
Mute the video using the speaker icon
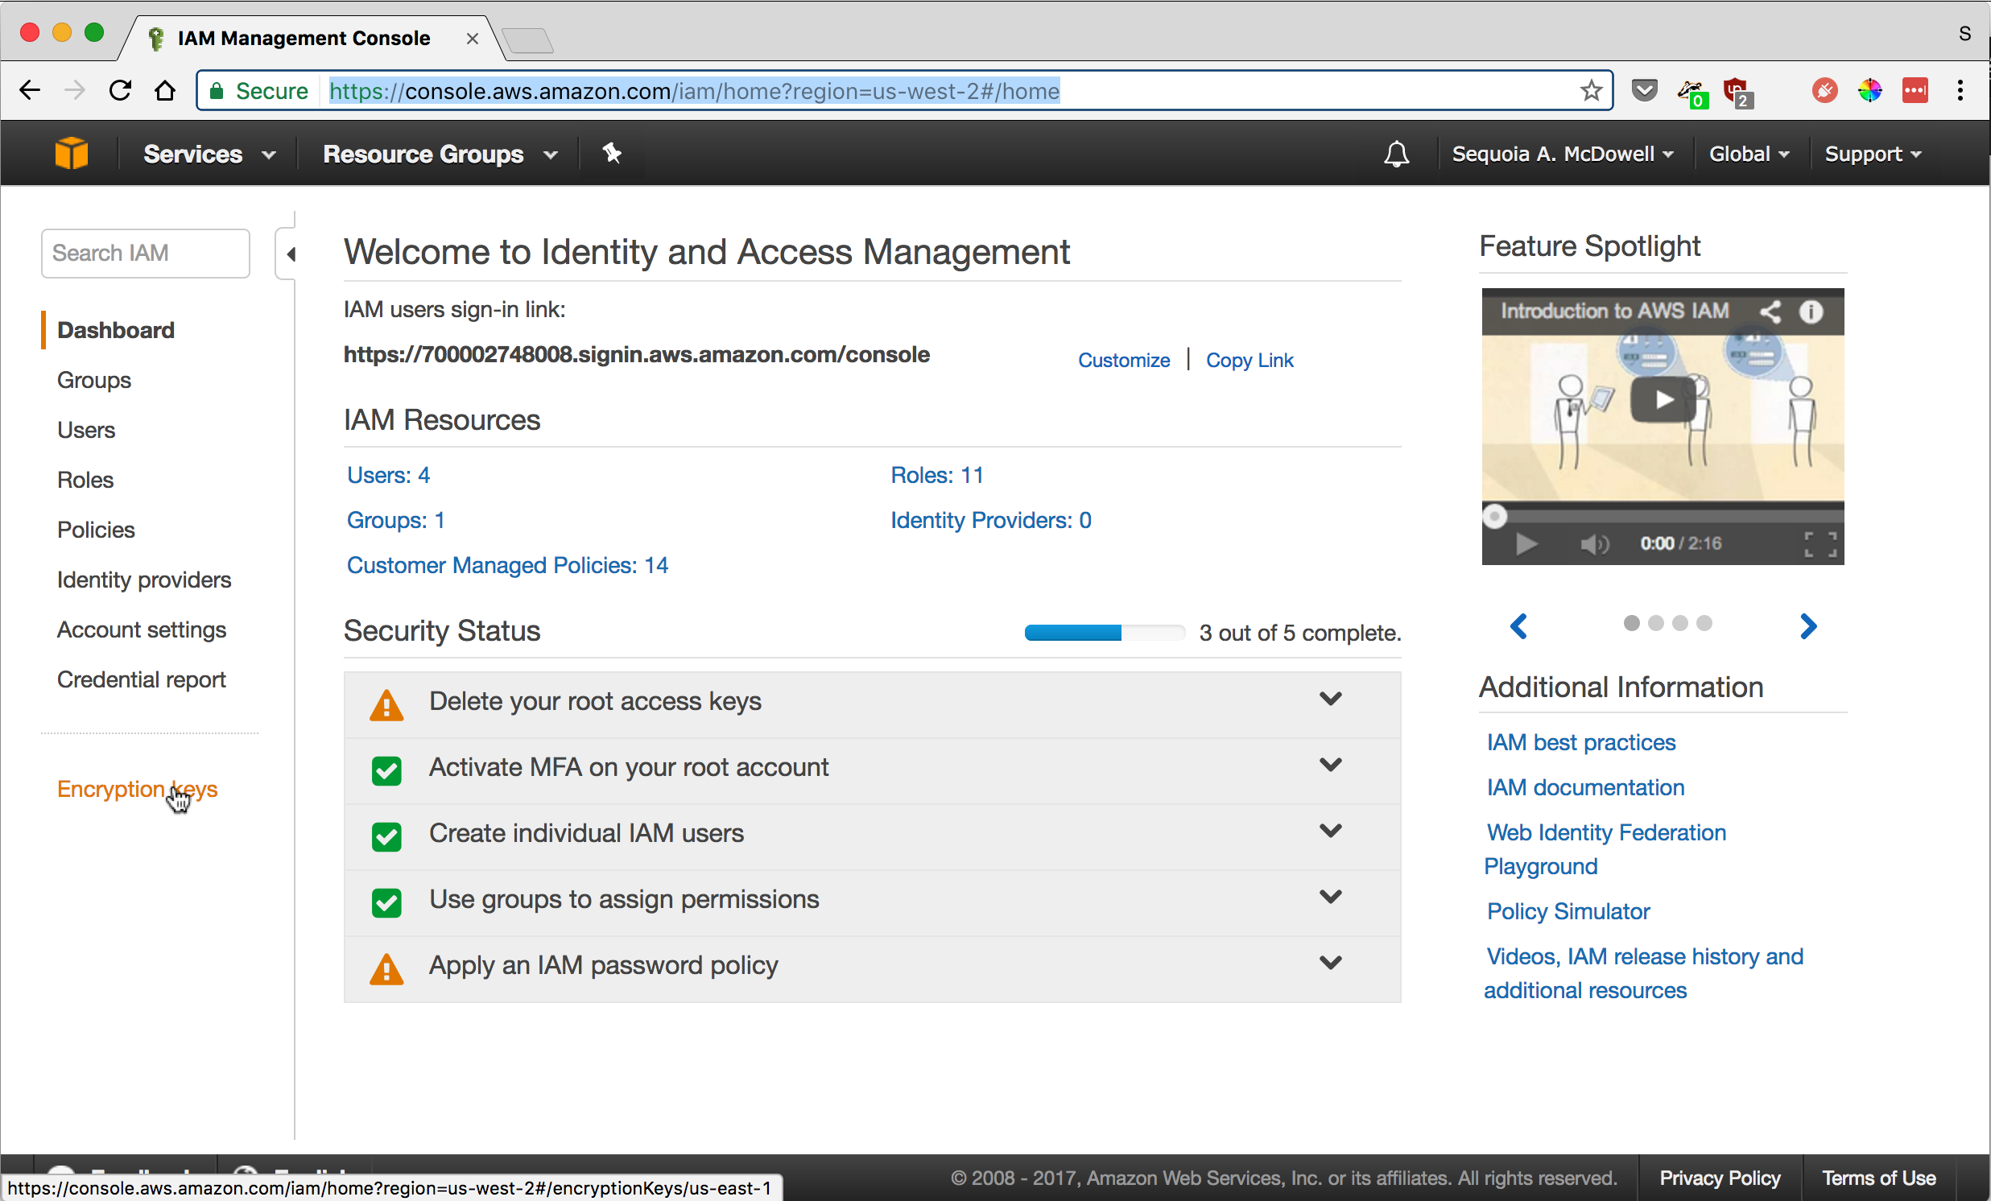click(1594, 543)
